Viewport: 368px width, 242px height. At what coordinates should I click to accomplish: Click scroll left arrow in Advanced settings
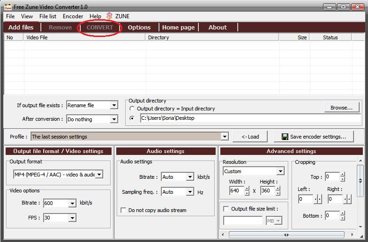click(x=223, y=235)
